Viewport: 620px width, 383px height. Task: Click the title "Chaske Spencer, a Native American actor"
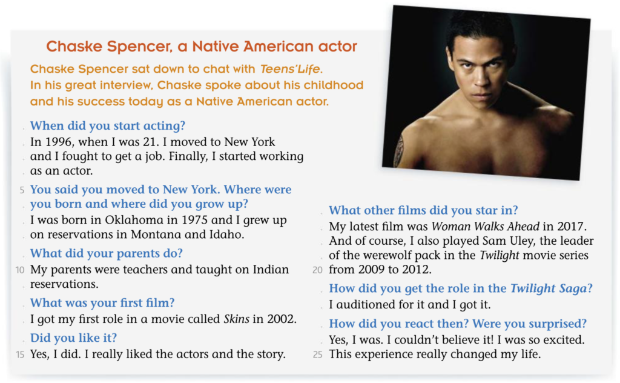pos(202,47)
